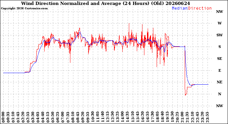Click the SW direction axis label
Screen dimensions: 228x124
click(x=219, y=35)
